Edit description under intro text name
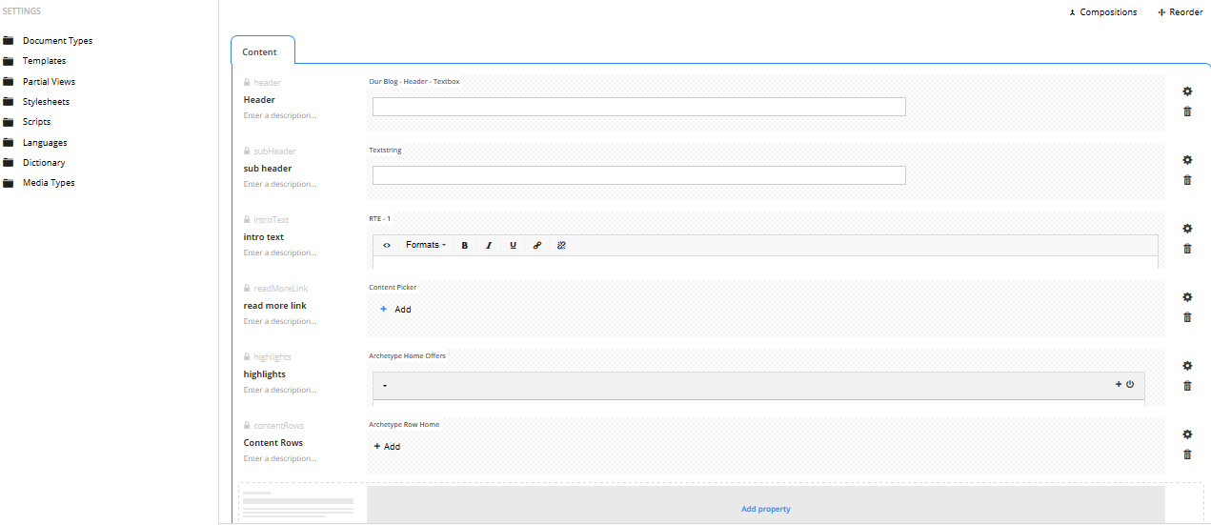 (x=280, y=252)
